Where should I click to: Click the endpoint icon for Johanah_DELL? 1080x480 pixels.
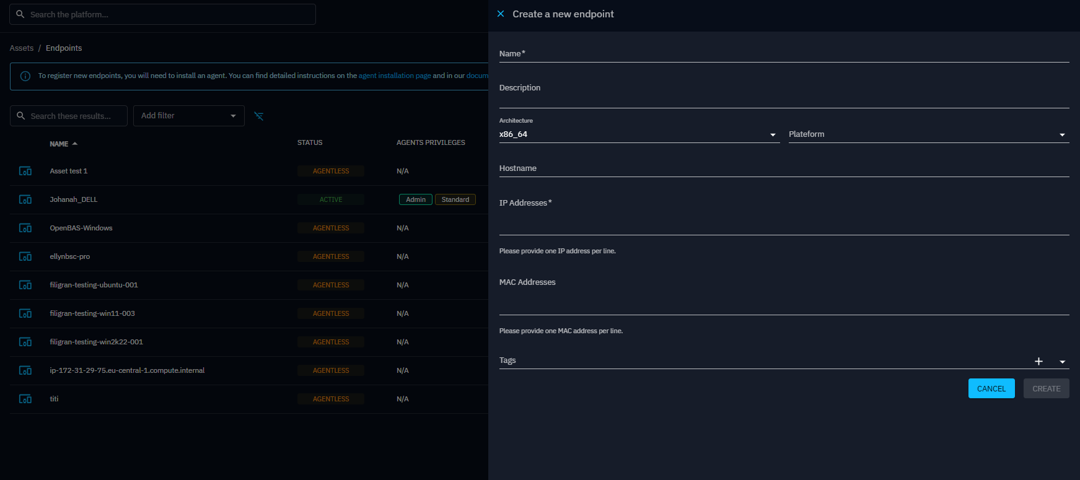click(25, 199)
